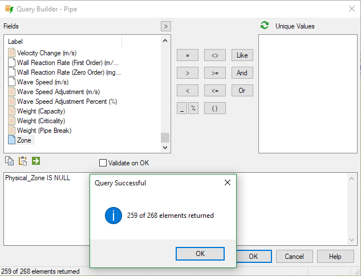The image size is (361, 276).
Task: Insert the greater than operator
Action: [188, 73]
